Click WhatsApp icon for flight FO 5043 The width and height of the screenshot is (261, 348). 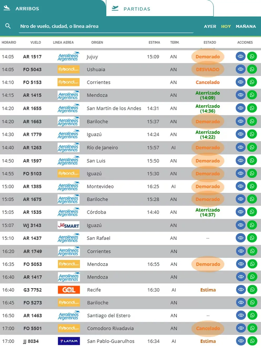252,69
